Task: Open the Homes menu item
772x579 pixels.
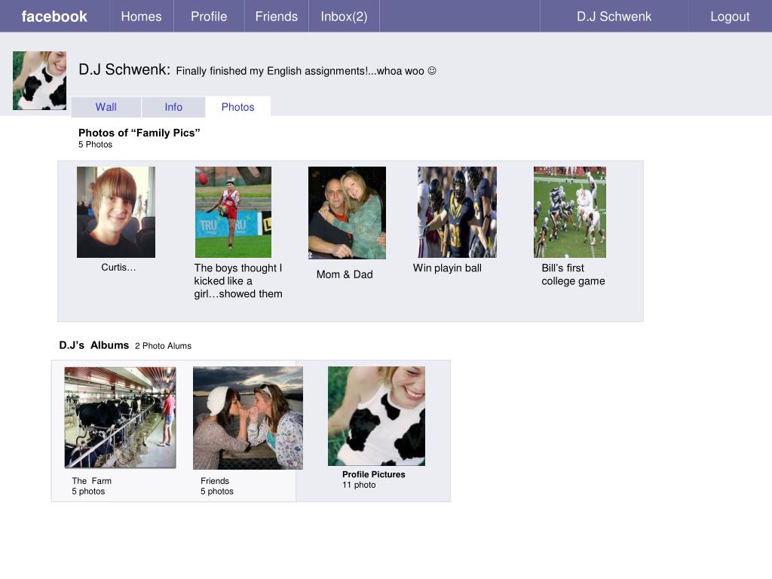Action: [x=141, y=17]
